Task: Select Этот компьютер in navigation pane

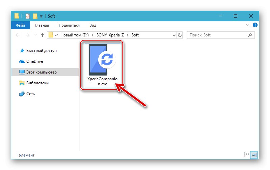Action: (45, 72)
